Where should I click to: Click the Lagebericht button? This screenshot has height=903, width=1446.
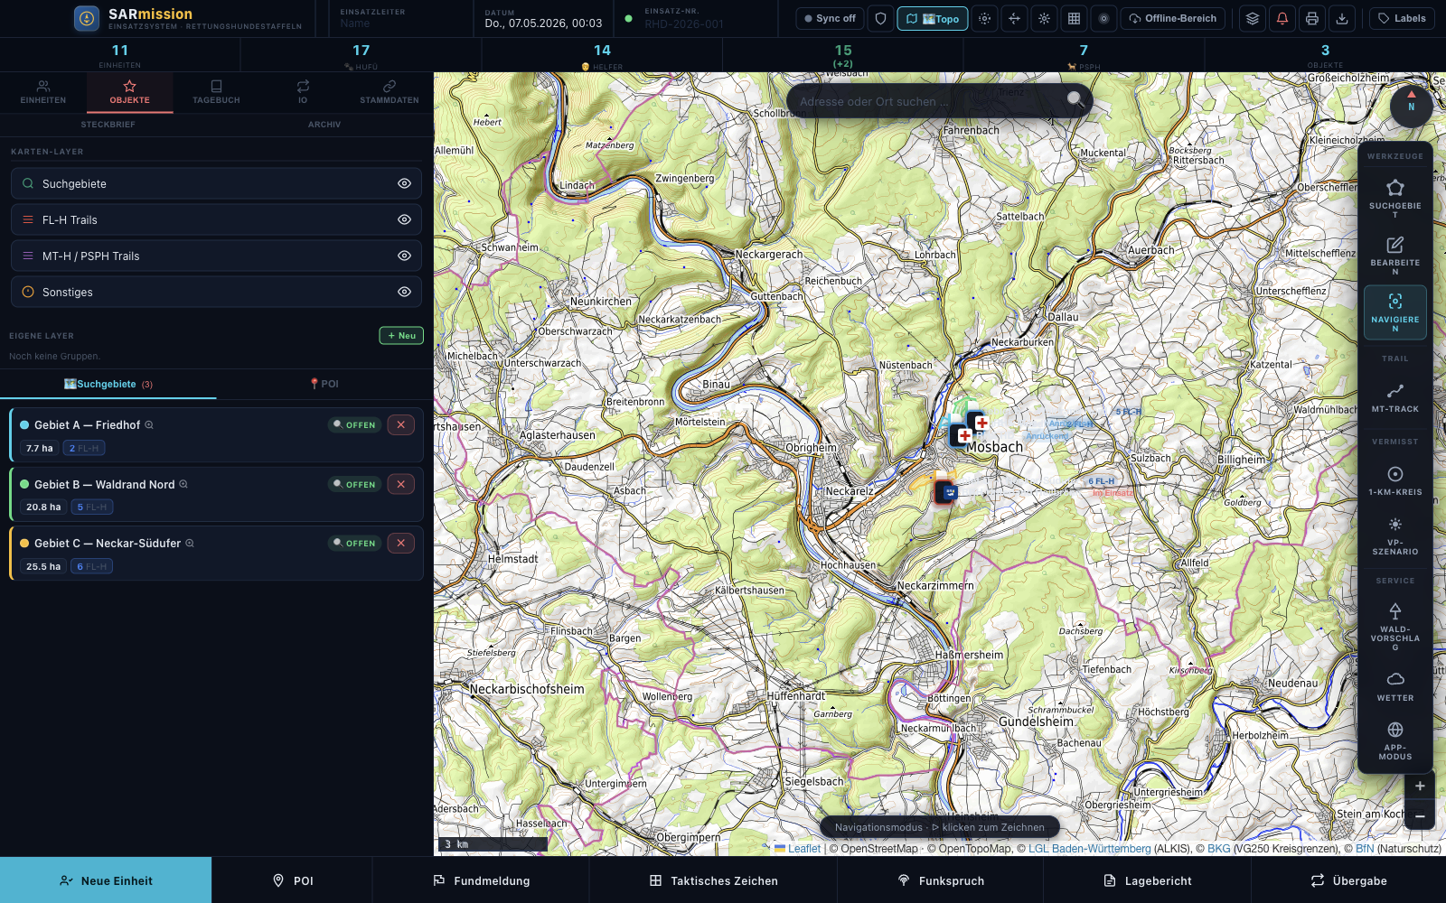click(1148, 880)
